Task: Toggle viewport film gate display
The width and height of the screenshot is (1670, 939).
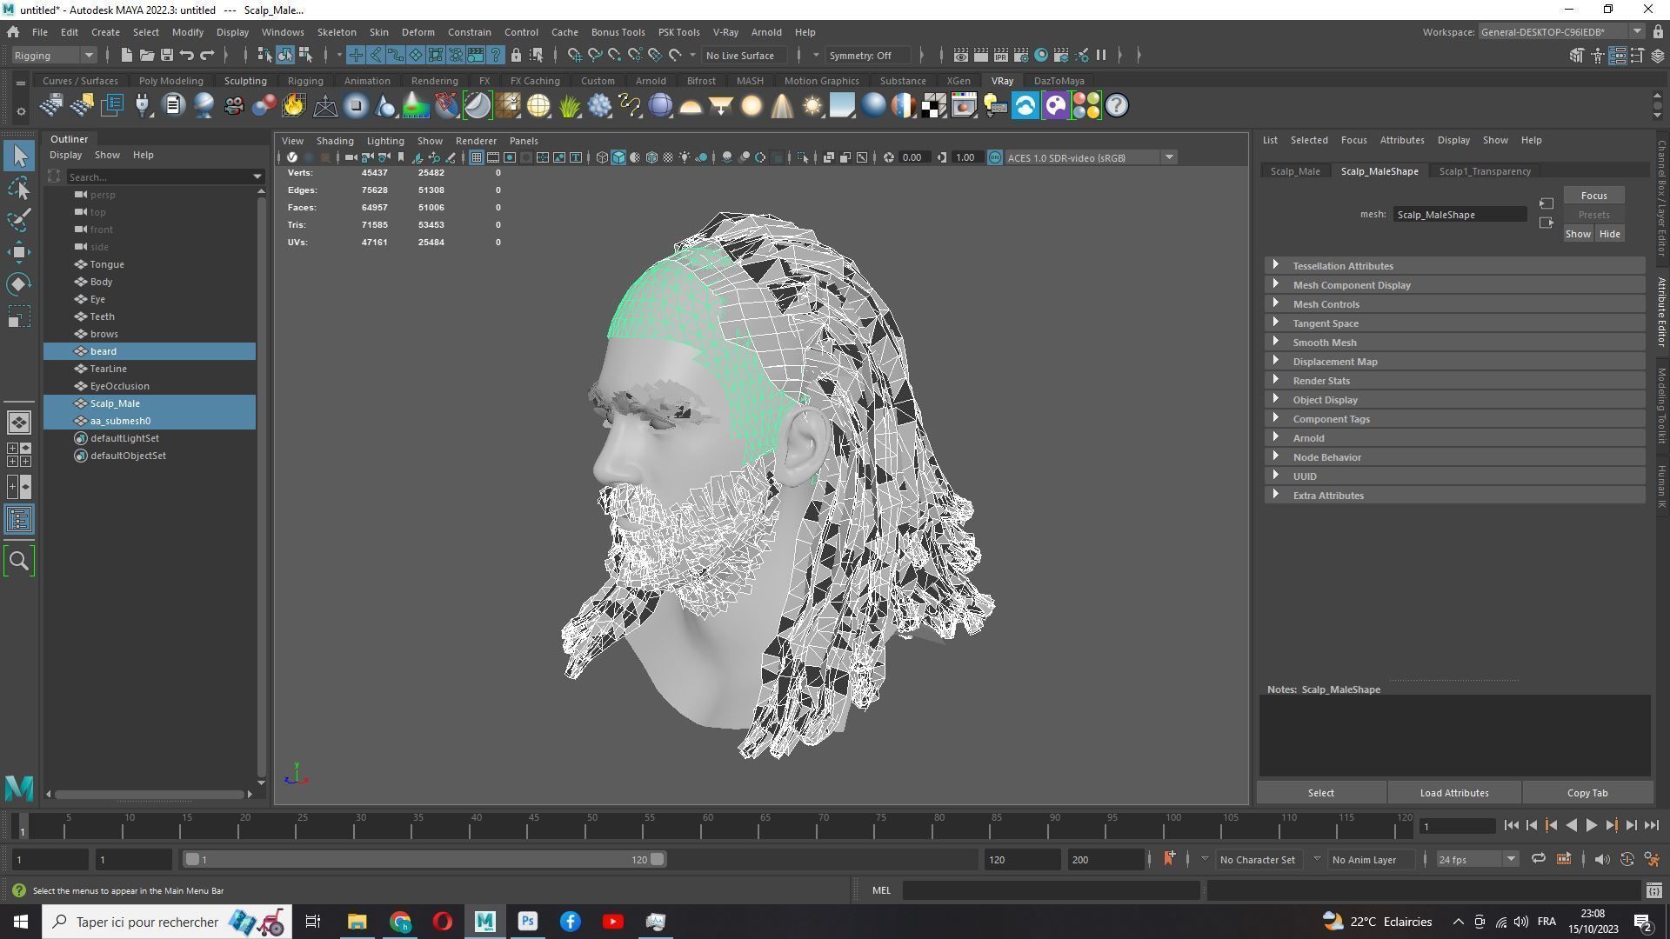Action: [492, 157]
